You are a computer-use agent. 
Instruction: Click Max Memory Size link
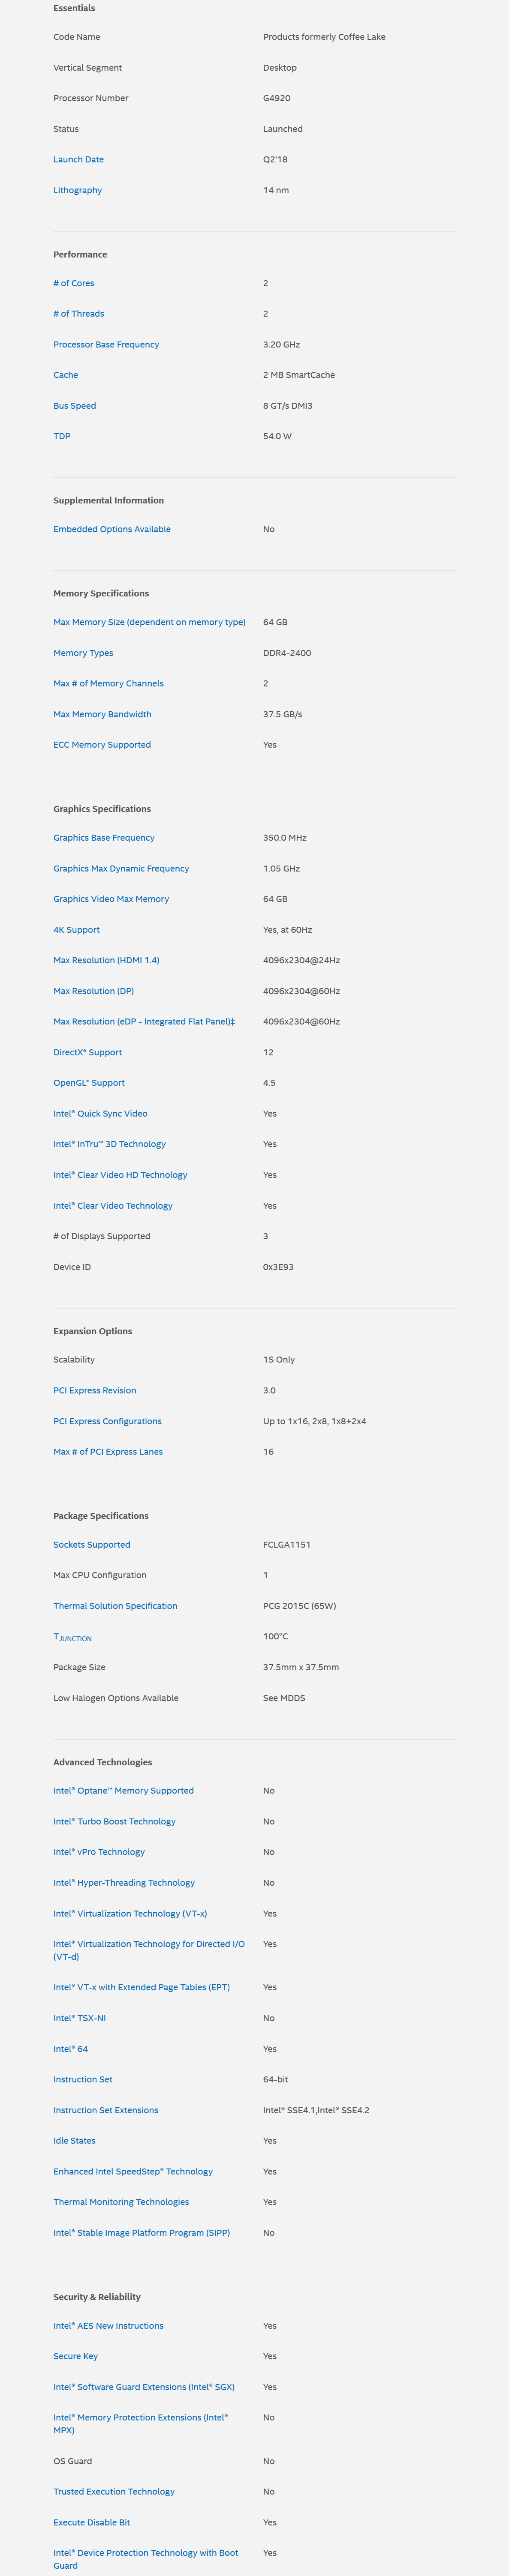point(149,622)
